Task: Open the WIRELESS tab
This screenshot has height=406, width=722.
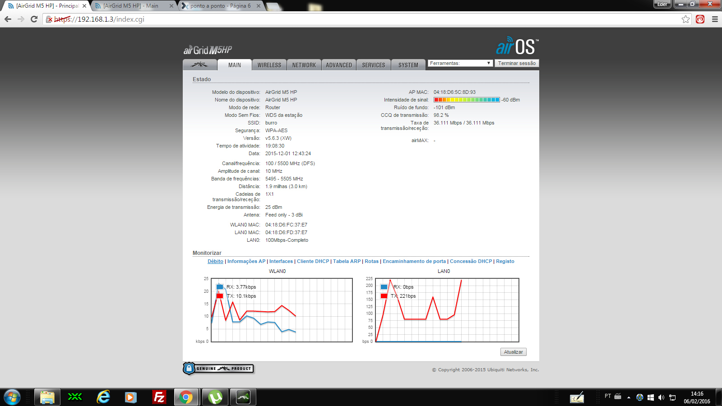Action: (x=269, y=65)
